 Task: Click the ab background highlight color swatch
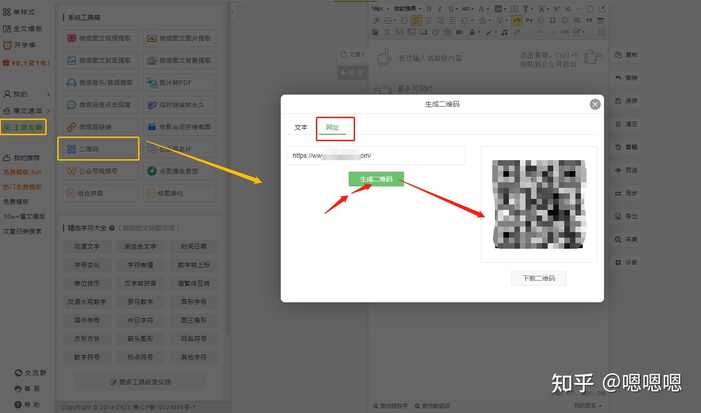(x=498, y=9)
